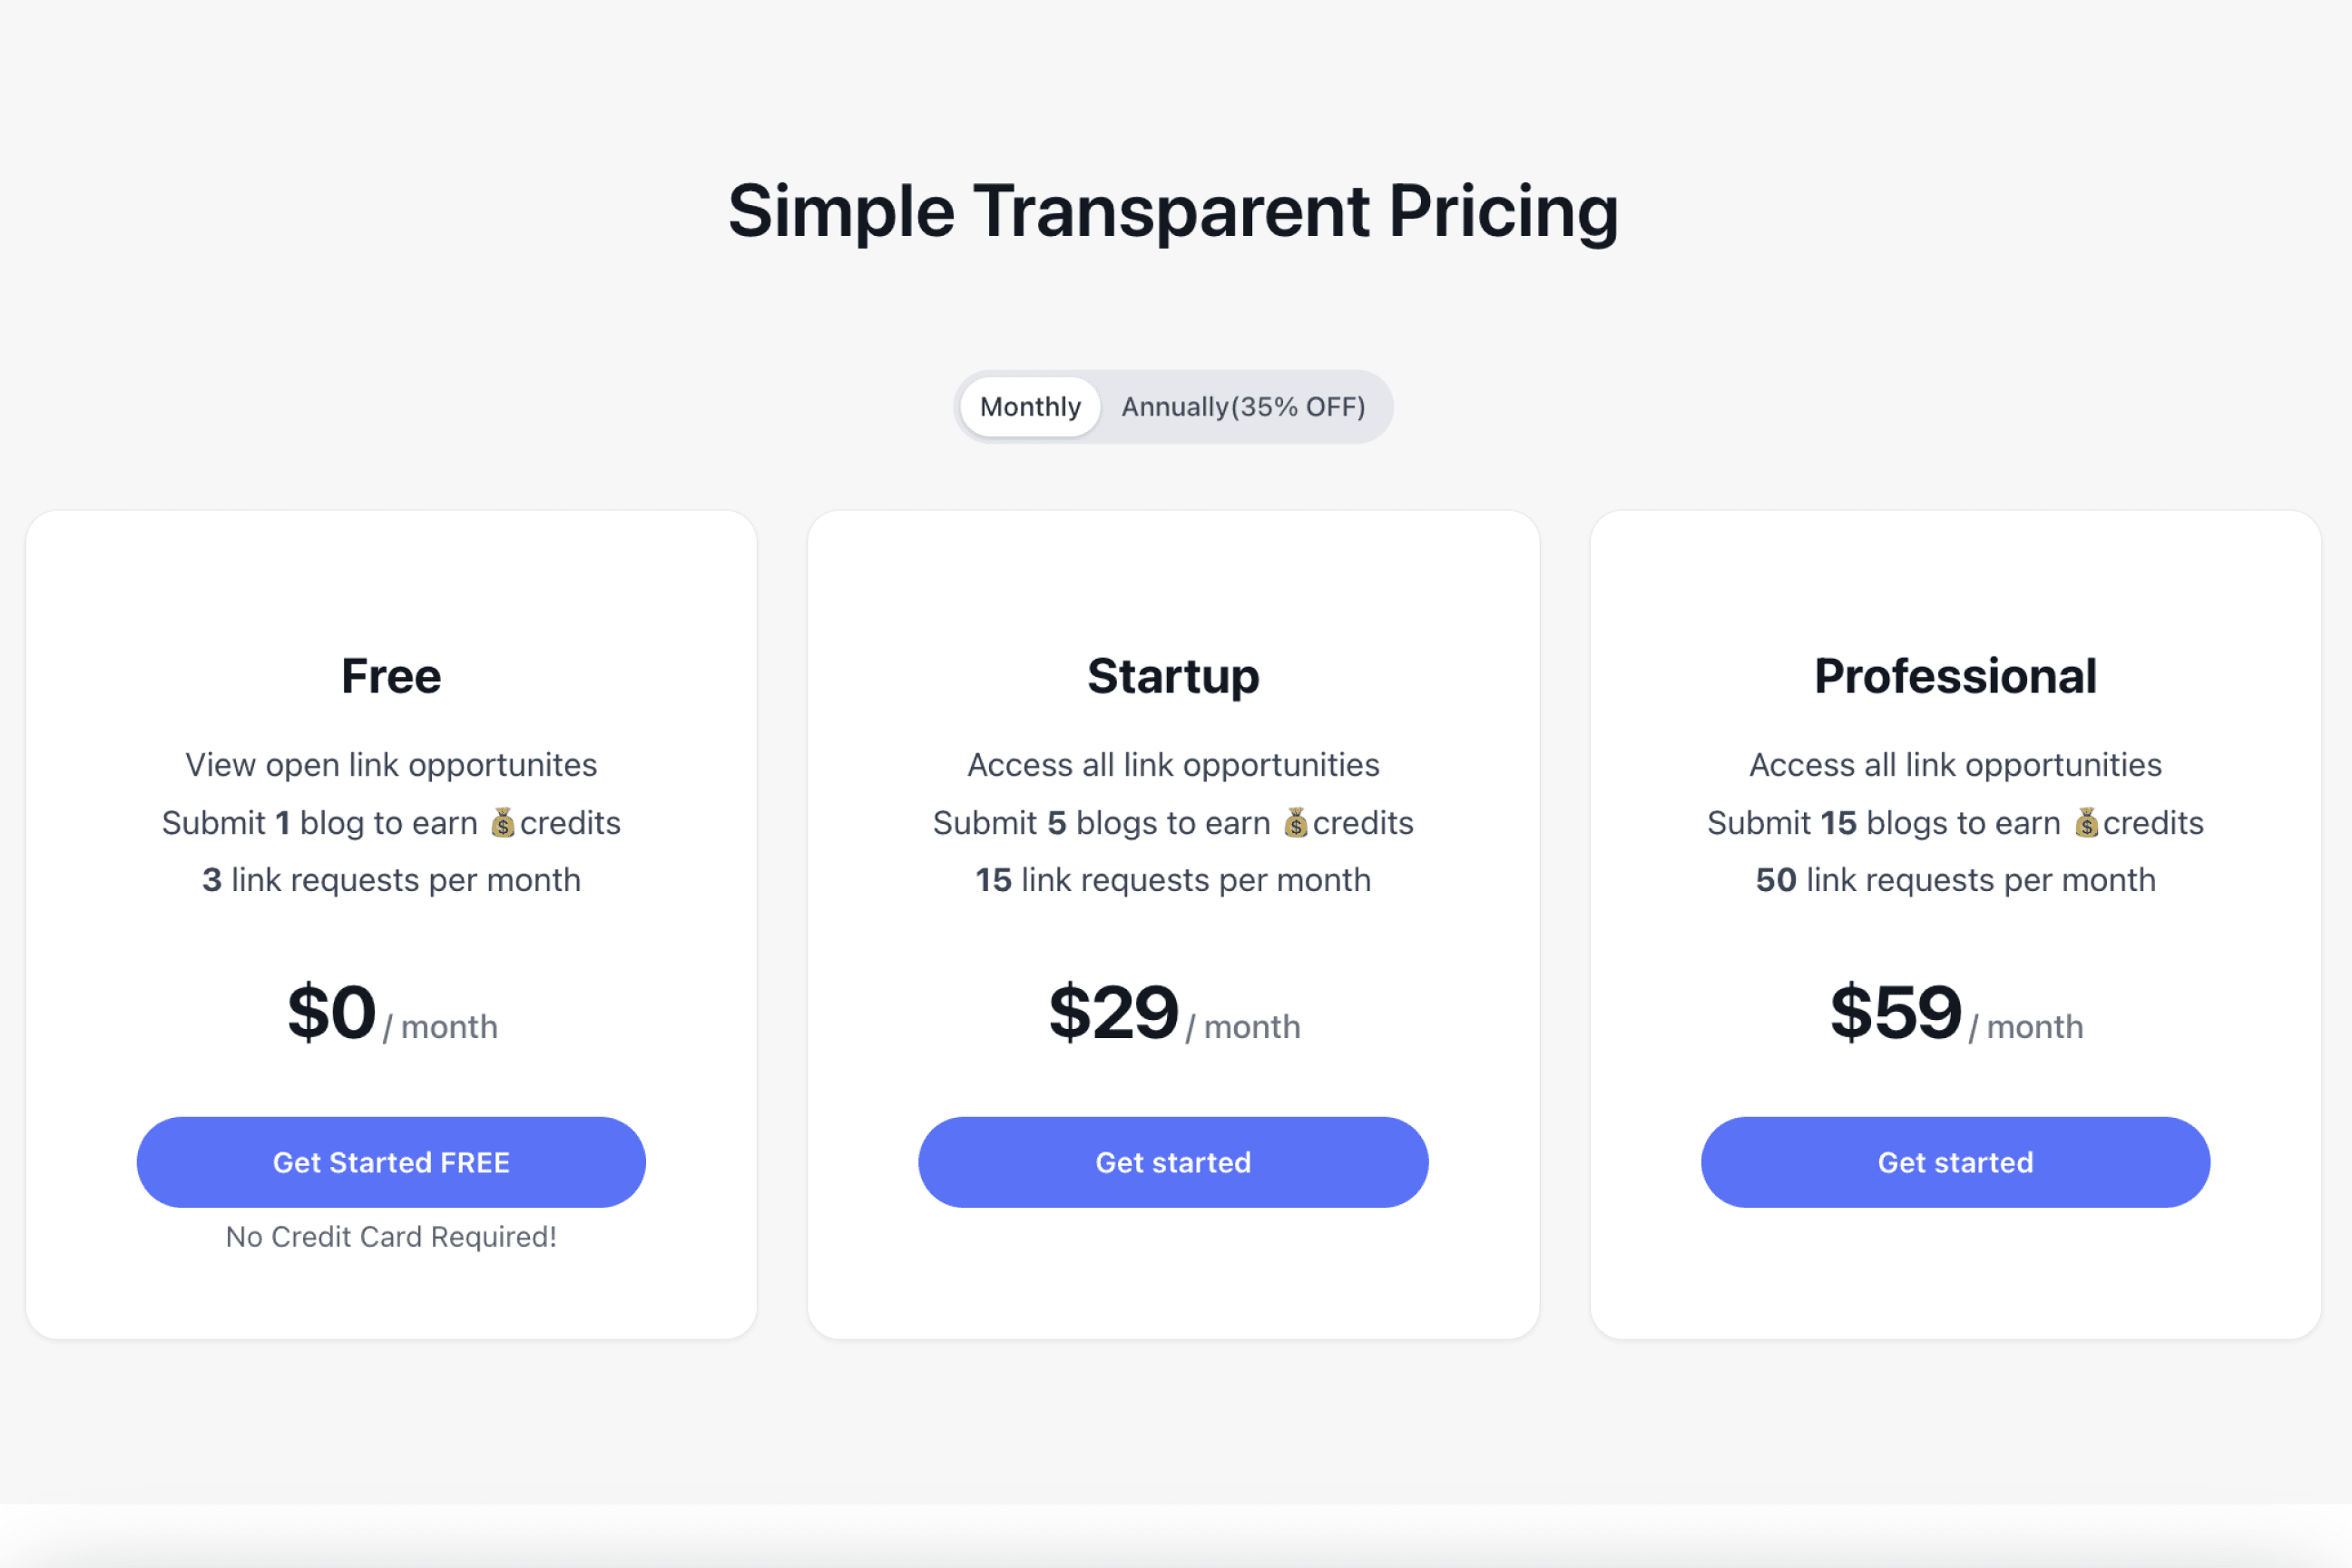Switch billing to Annually (35% OFF)
This screenshot has height=1568, width=2352.
pyautogui.click(x=1242, y=406)
